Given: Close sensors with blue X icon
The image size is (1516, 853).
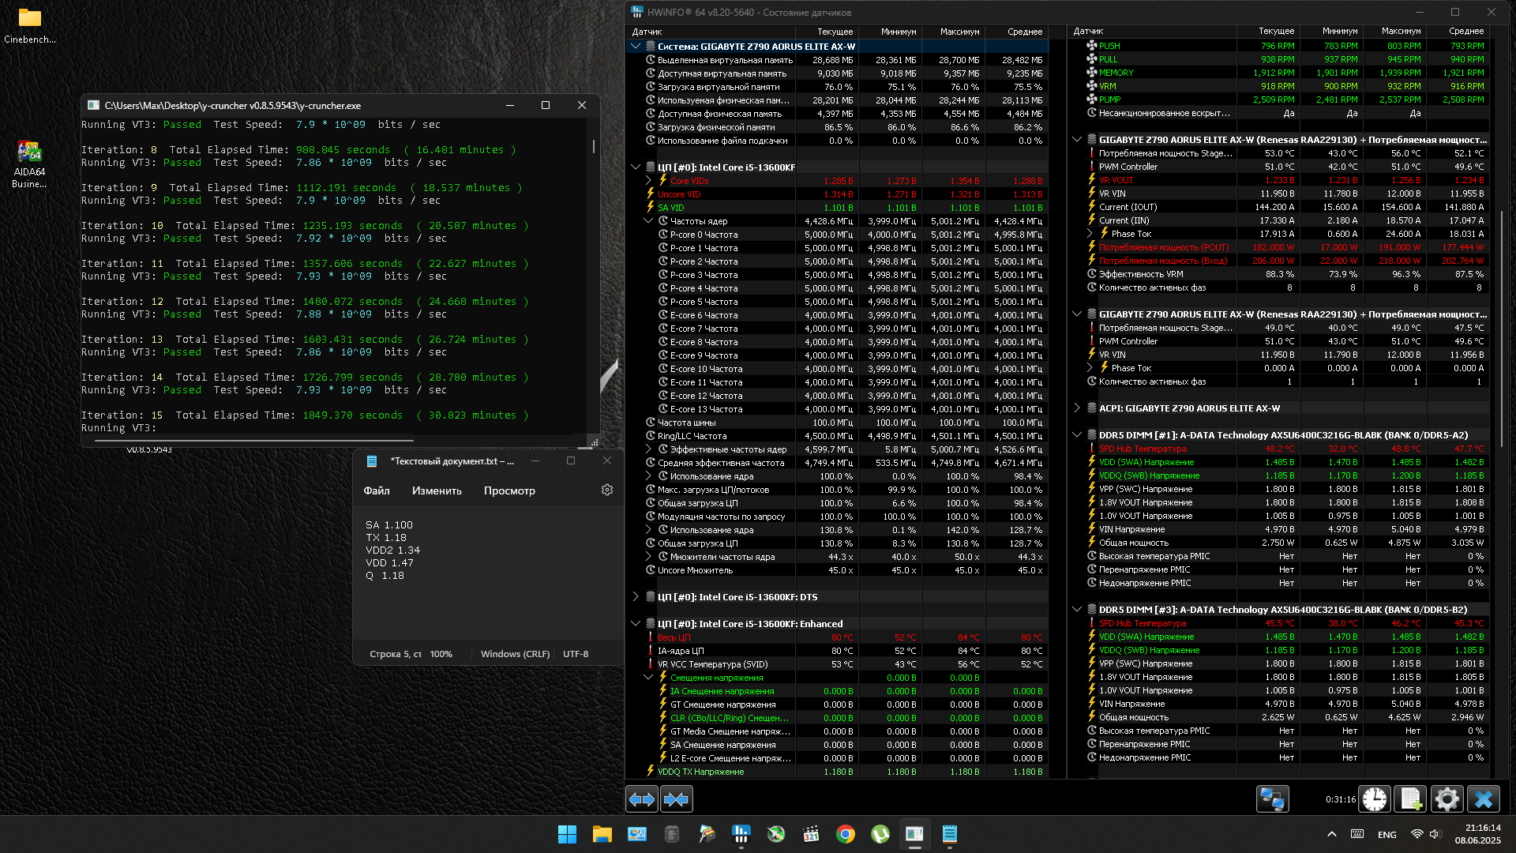Looking at the screenshot, I should (1483, 799).
